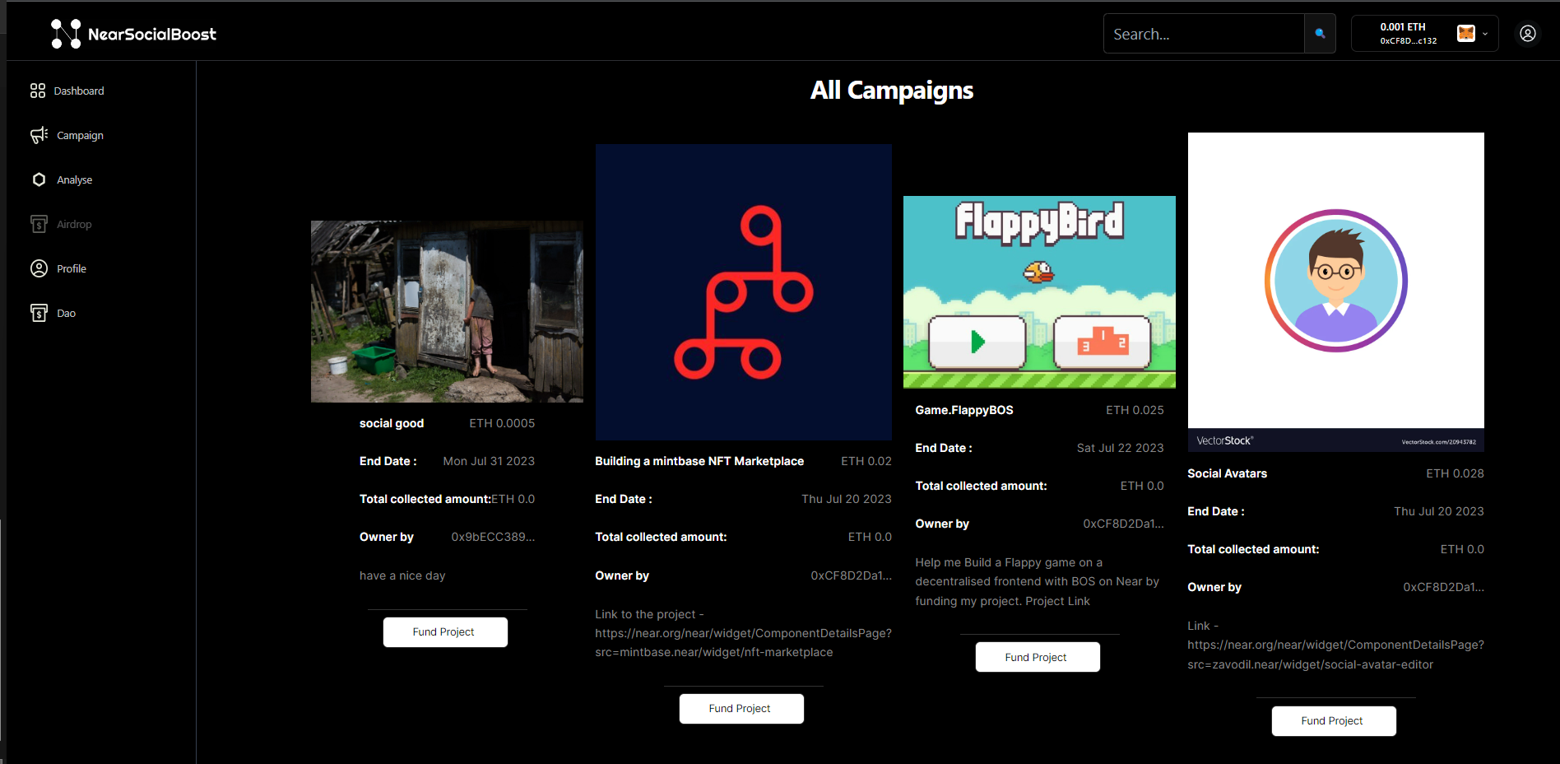Fund the social good project

coord(445,632)
